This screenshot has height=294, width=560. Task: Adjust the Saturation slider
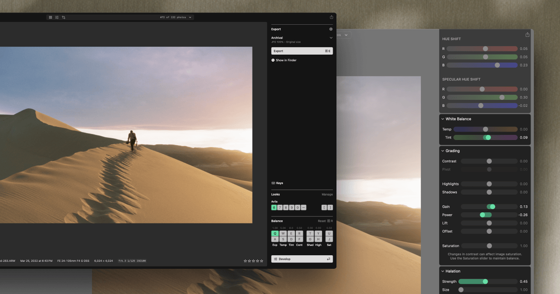coord(489,246)
